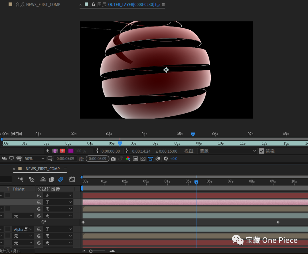
Task: Click the magenta color swatch near 100%
Action: [70, 151]
